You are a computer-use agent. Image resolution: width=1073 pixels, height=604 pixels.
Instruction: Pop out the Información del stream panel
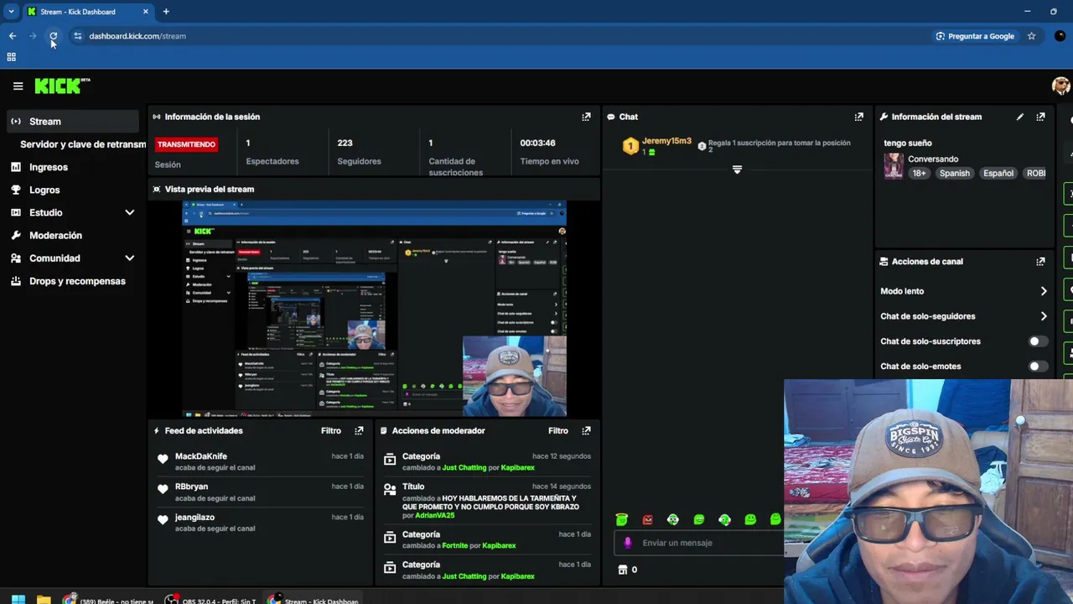pos(1040,117)
